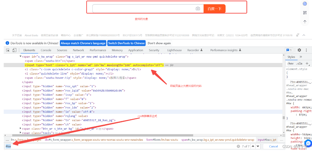Image resolution: width=312 pixels, height=151 pixels.
Task: Select hidden input name rsv_spt line
Action: 59,86
